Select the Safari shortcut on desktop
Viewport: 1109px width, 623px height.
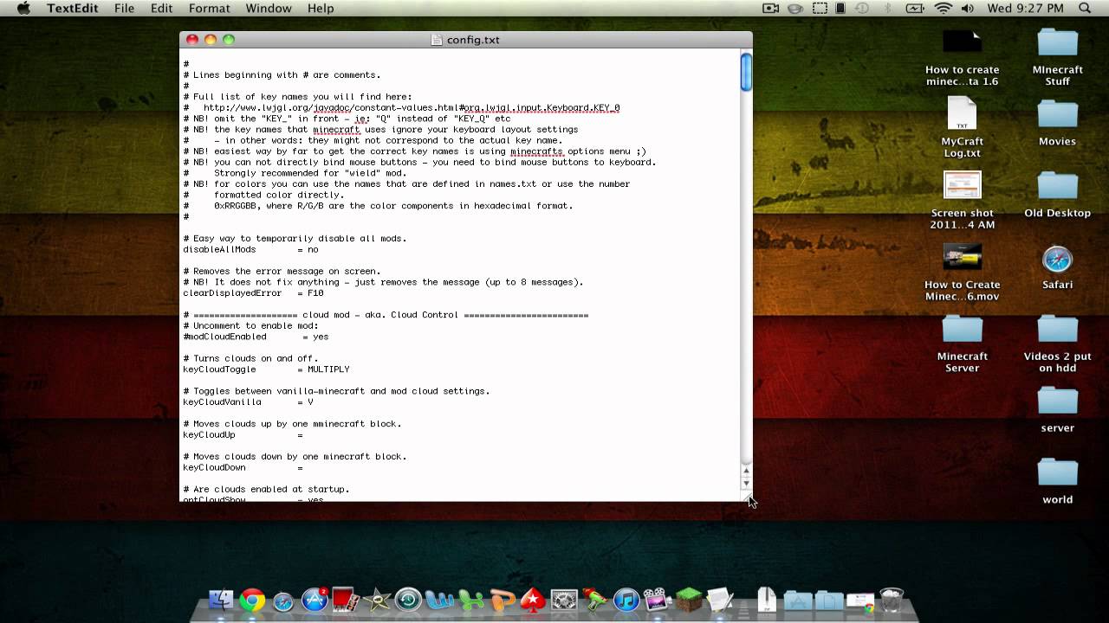1057,267
